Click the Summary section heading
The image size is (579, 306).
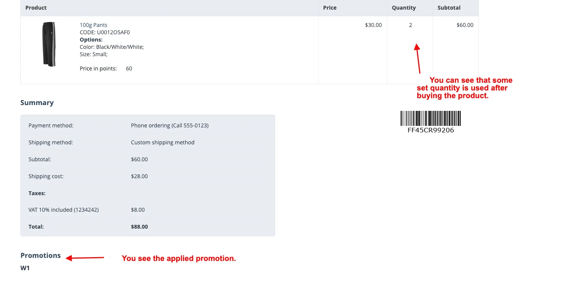coord(37,103)
